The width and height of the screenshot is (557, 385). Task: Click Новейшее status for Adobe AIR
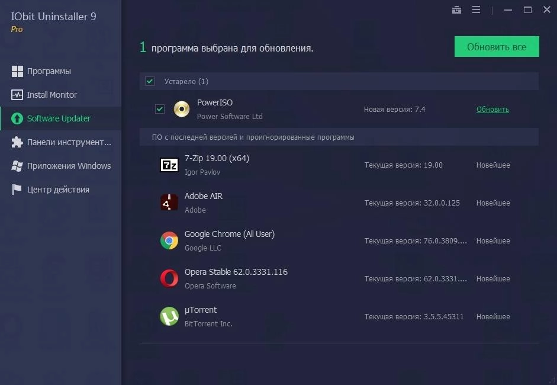coord(493,203)
